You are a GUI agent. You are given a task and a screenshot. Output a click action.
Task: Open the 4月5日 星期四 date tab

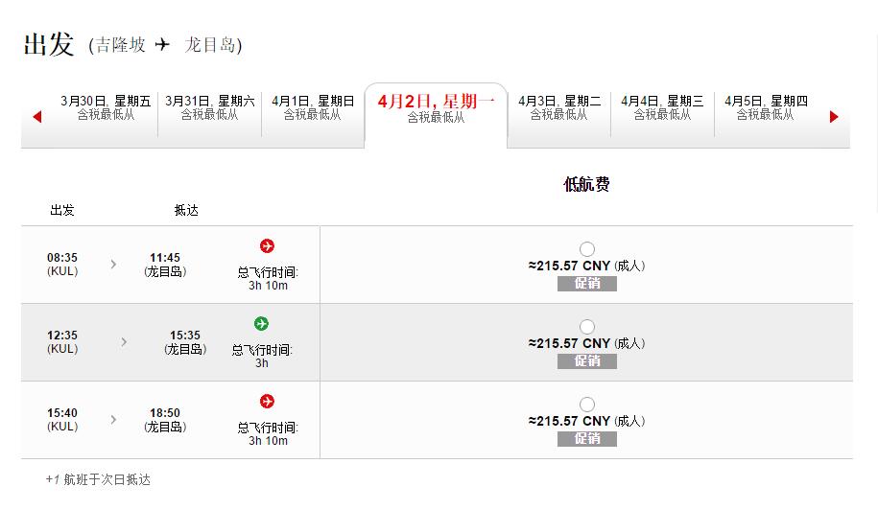[x=766, y=107]
